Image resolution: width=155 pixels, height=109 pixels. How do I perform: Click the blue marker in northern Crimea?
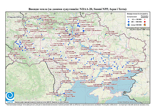point(103,90)
